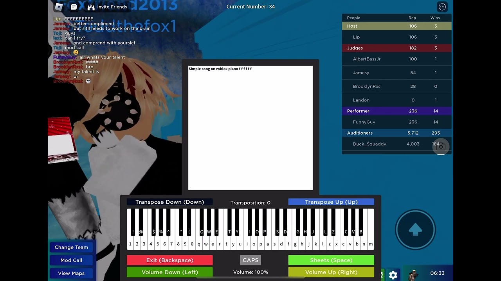Click the Mod Call button
This screenshot has width=501, height=281.
tap(71, 260)
